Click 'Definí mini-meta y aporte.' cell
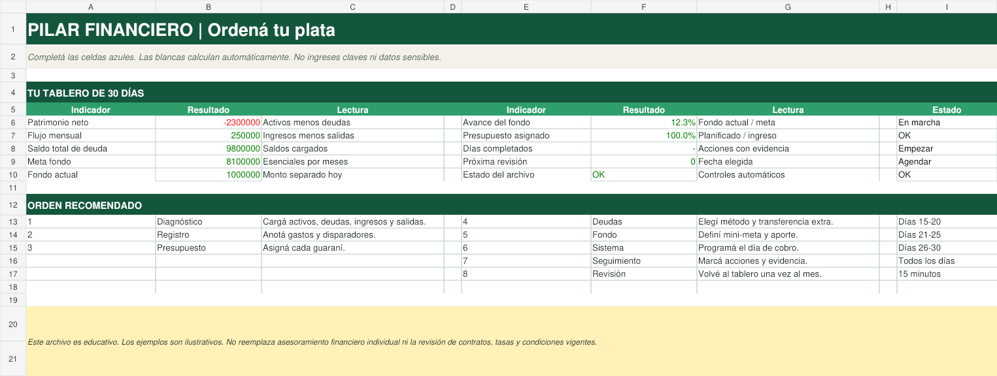Image resolution: width=997 pixels, height=376 pixels. coord(788,235)
